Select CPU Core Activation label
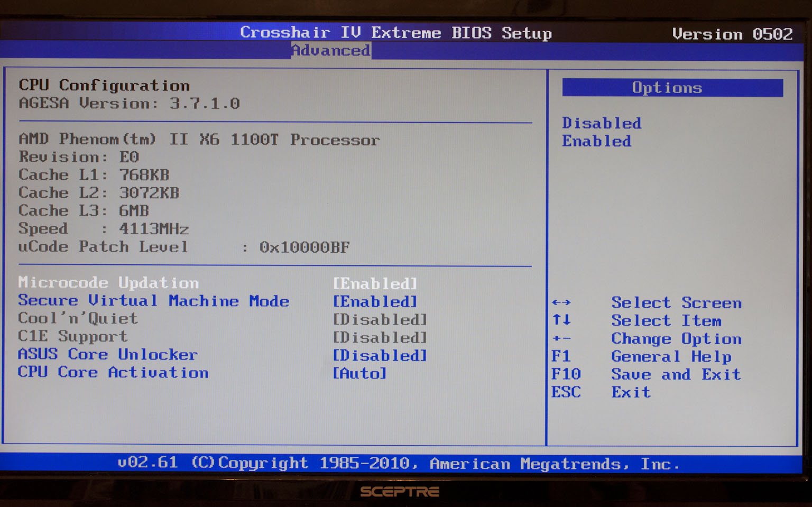 click(x=113, y=372)
